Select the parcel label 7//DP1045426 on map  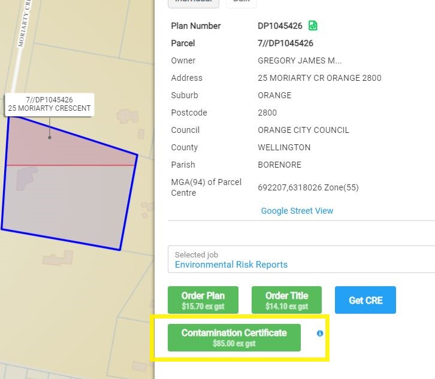pyautogui.click(x=49, y=104)
